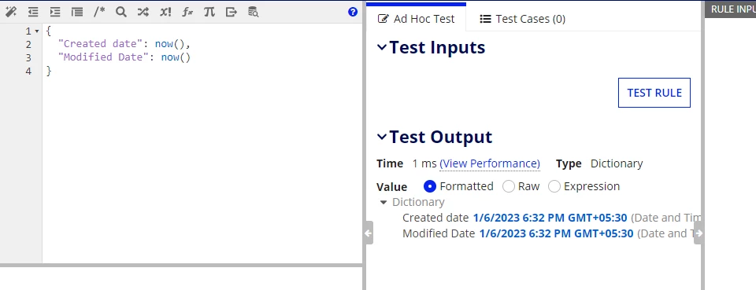The height and width of the screenshot is (290, 756).
Task: Click the magic wand format expression icon
Action: pos(10,12)
